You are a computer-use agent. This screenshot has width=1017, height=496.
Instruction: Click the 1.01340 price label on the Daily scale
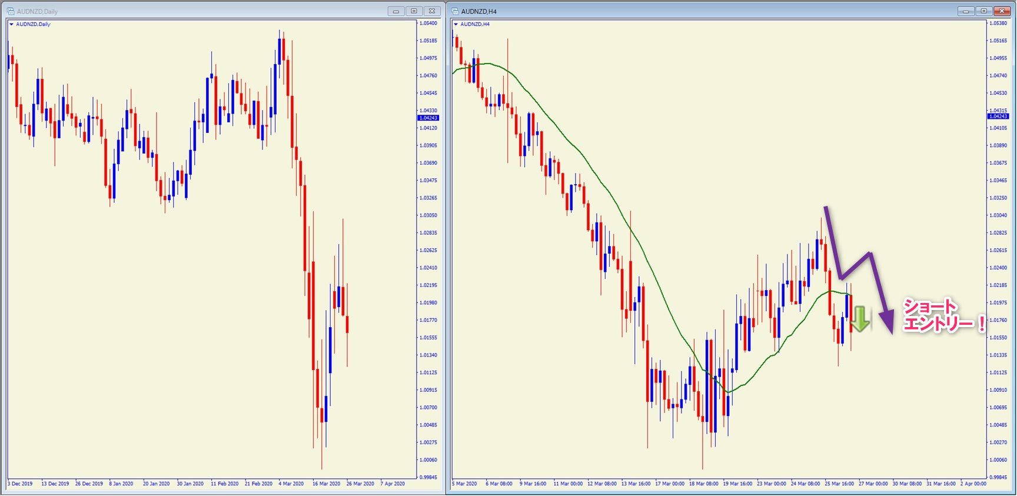point(428,355)
